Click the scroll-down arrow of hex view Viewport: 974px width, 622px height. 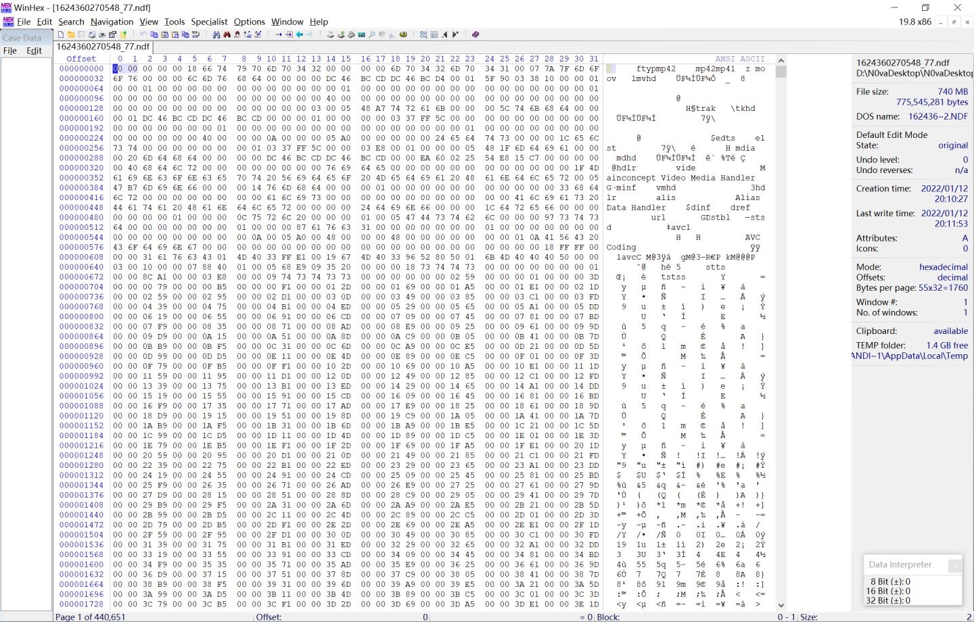coord(781,605)
